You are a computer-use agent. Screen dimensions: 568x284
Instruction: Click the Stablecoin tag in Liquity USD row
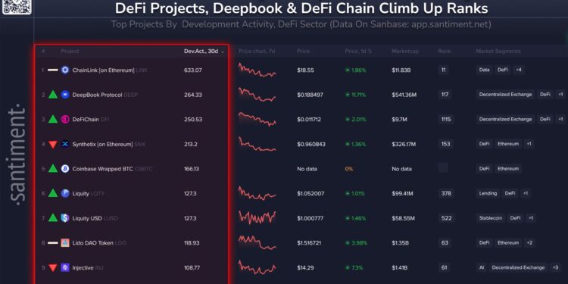491,218
